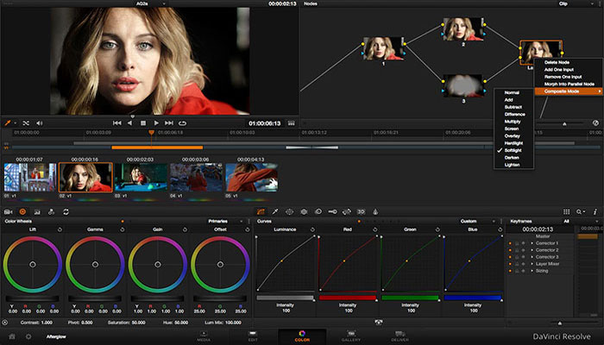Viewport: 604px width, 345px height.
Task: Select clip thumbnail 03 in timeline
Action: pos(141,177)
